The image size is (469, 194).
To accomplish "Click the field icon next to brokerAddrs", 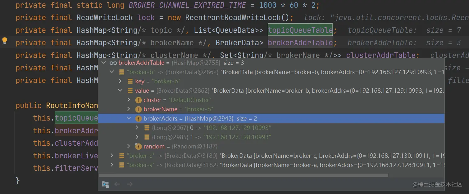I will [139, 119].
